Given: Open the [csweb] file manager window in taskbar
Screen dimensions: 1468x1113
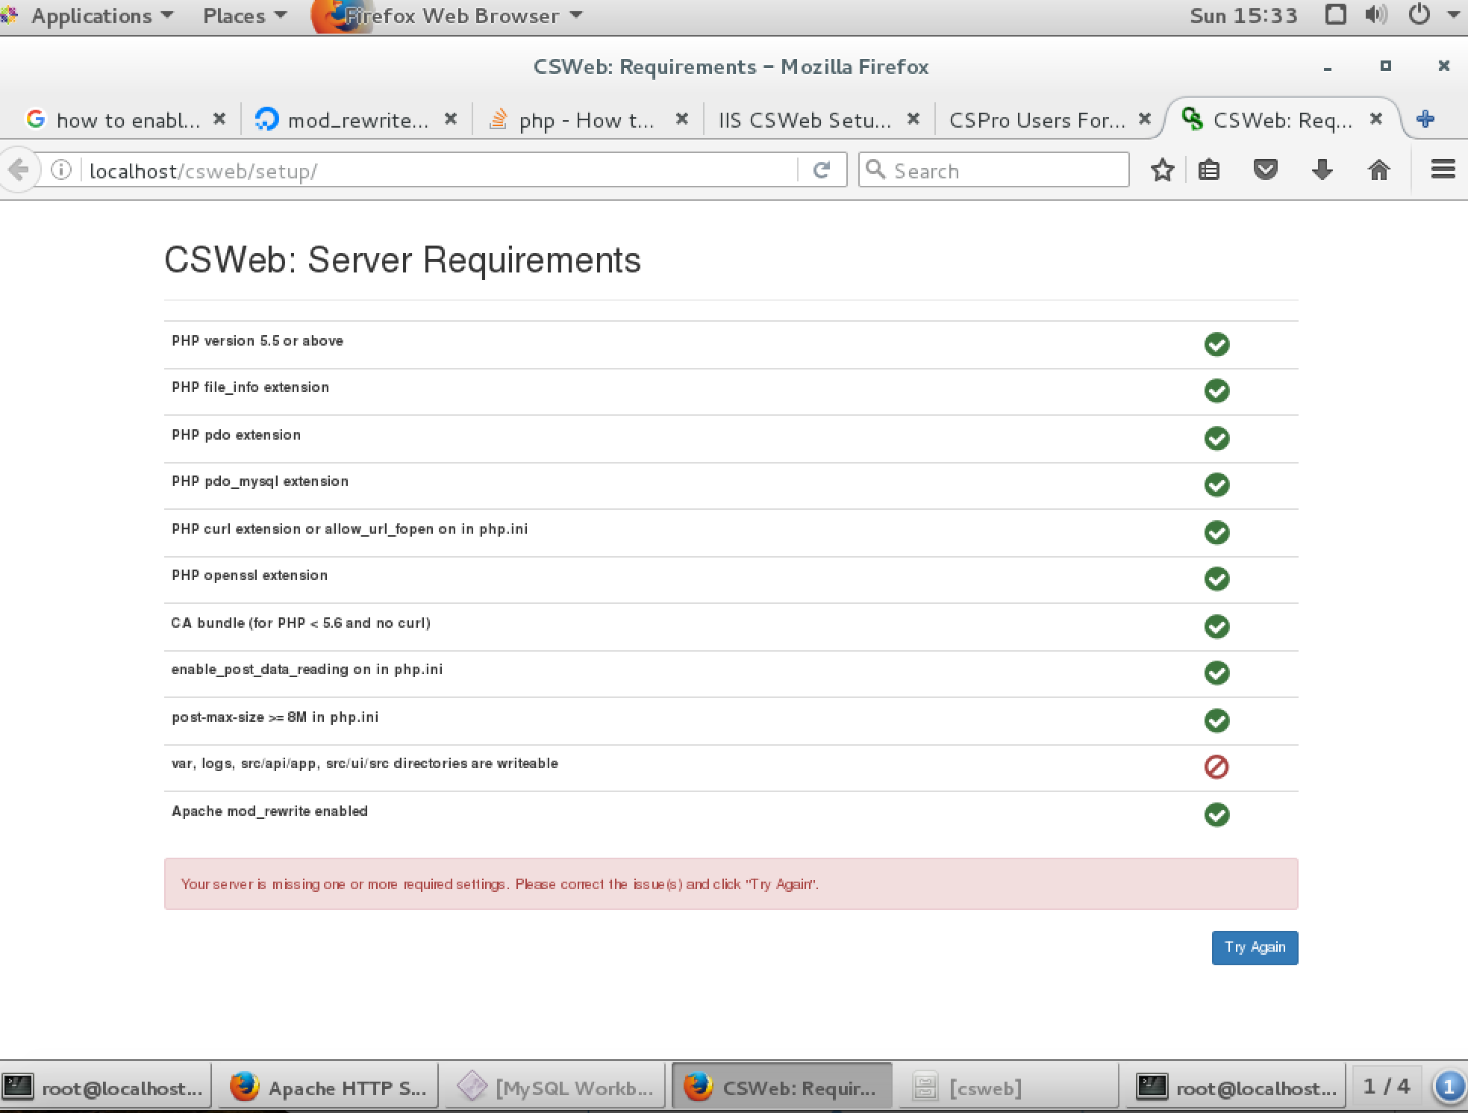Looking at the screenshot, I should (x=1008, y=1088).
